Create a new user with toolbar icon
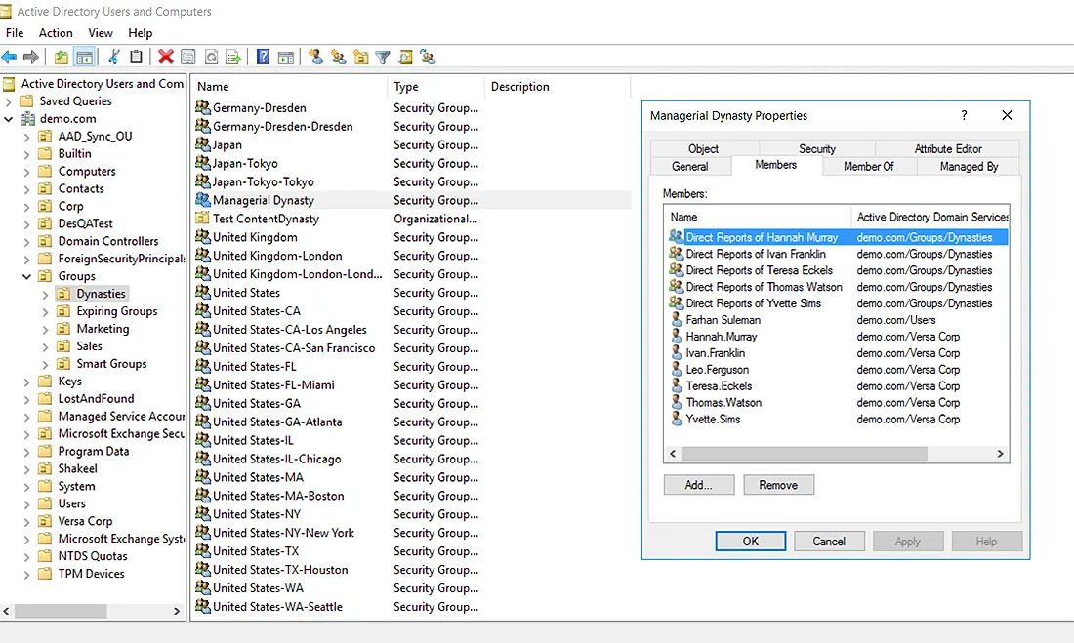Screen dimensions: 1074x643 315,58
